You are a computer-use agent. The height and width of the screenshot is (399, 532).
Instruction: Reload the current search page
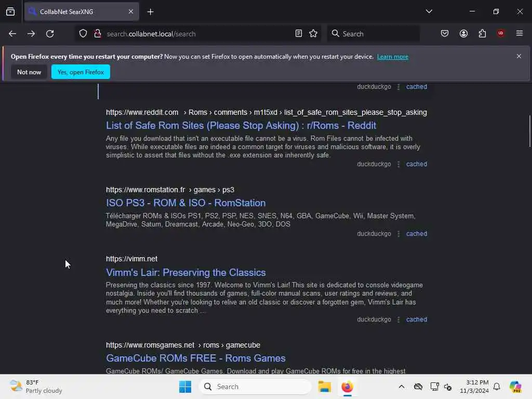pyautogui.click(x=50, y=34)
